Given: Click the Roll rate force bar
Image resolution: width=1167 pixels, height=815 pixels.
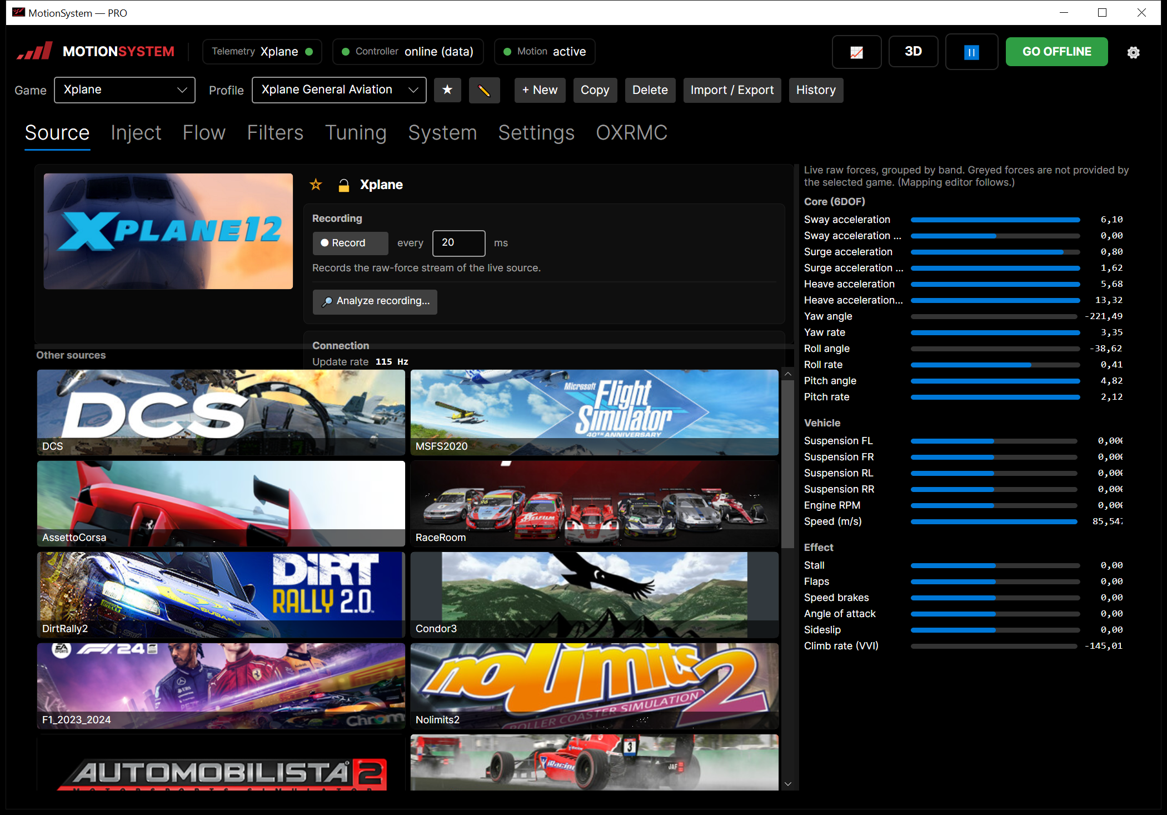Looking at the screenshot, I should [x=995, y=365].
